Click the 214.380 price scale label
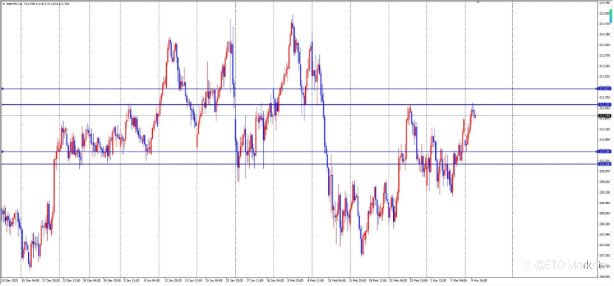 click(x=604, y=34)
